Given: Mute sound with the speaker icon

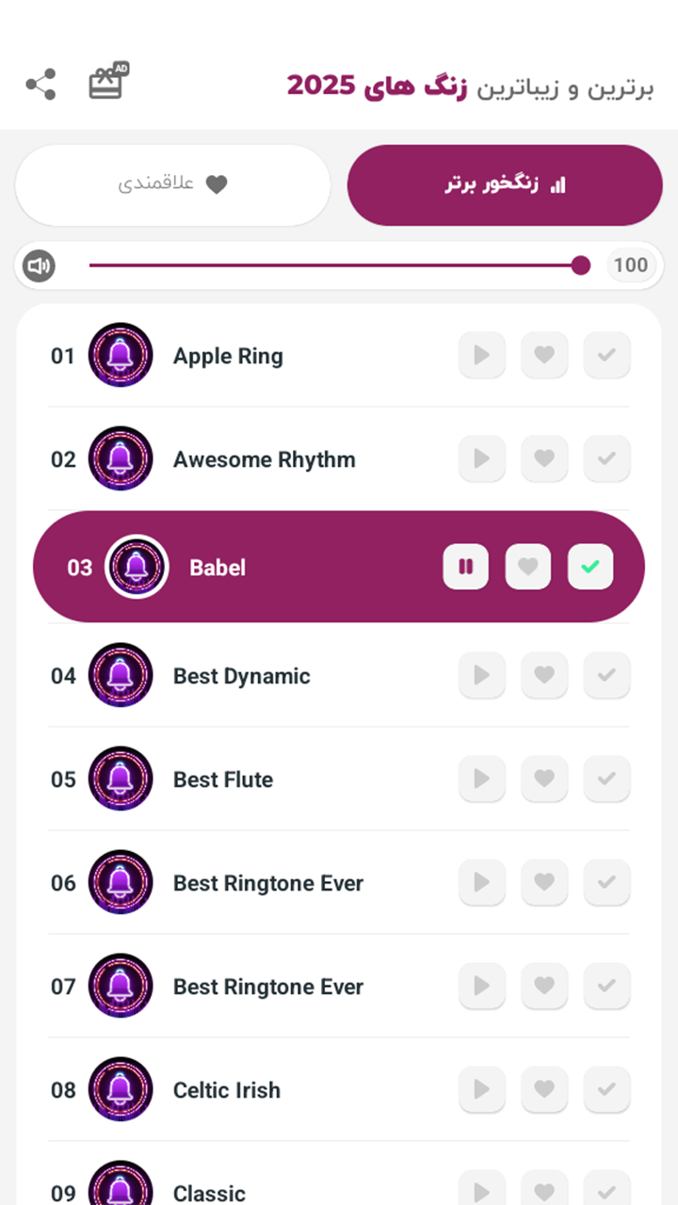Looking at the screenshot, I should 39,266.
